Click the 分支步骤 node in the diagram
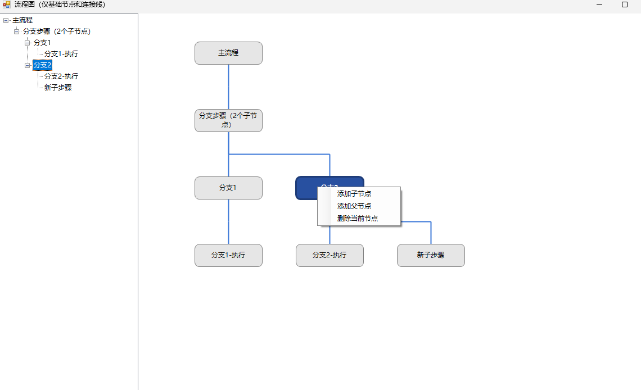The height and width of the screenshot is (390, 641). pyautogui.click(x=228, y=120)
